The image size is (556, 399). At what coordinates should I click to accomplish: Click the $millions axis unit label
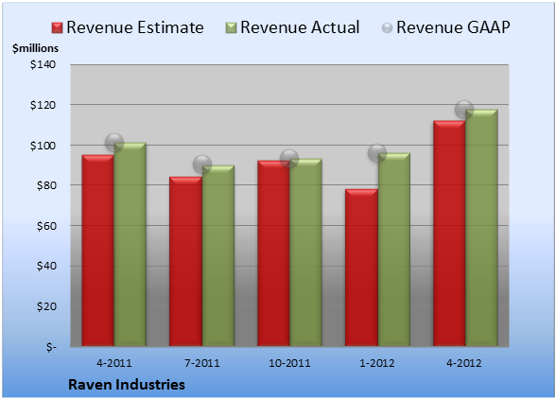pos(36,48)
